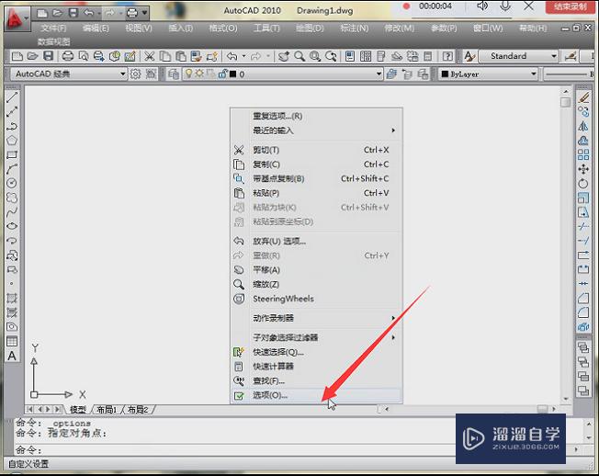Image resolution: width=599 pixels, height=476 pixels.
Task: Select the Spline draw tool
Action: tap(12, 212)
